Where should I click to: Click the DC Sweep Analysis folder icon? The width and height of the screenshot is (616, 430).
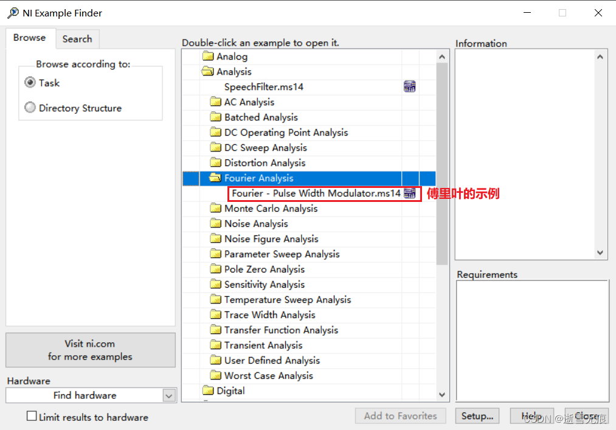pos(215,147)
